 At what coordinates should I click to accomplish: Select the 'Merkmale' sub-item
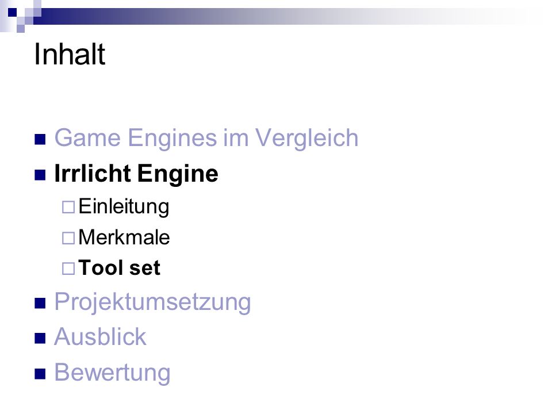tap(124, 237)
